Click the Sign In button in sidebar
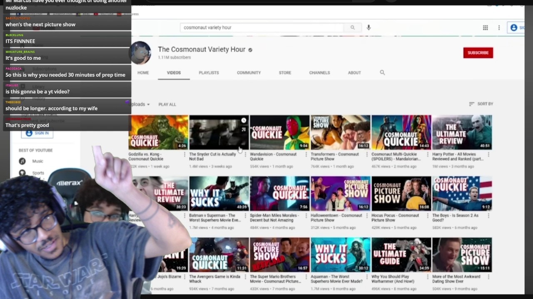 pyautogui.click(x=37, y=133)
